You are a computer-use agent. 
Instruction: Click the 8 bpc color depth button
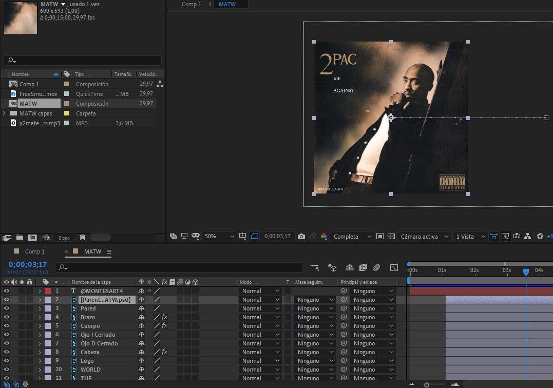tap(64, 238)
